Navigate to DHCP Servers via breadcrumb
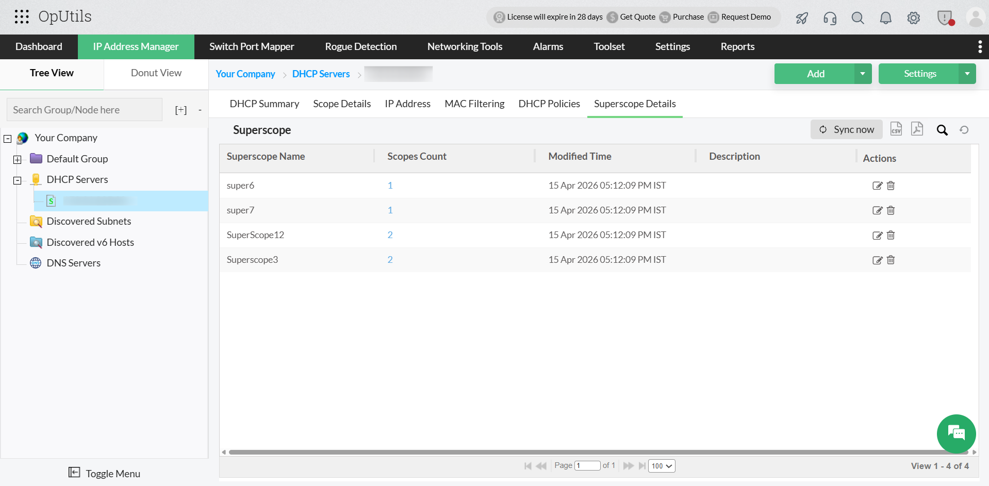This screenshot has height=486, width=989. pyautogui.click(x=321, y=74)
